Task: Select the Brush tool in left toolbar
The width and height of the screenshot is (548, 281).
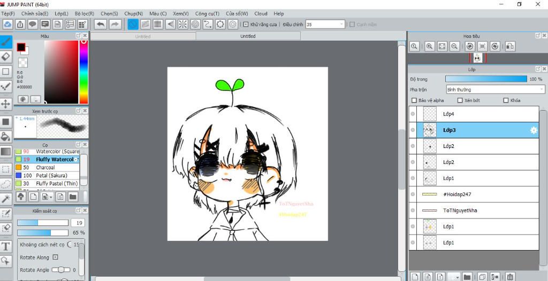Action: 6,42
